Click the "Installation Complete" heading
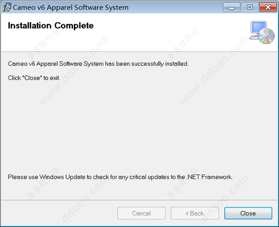Viewport: 279px width, 227px height. pos(51,26)
